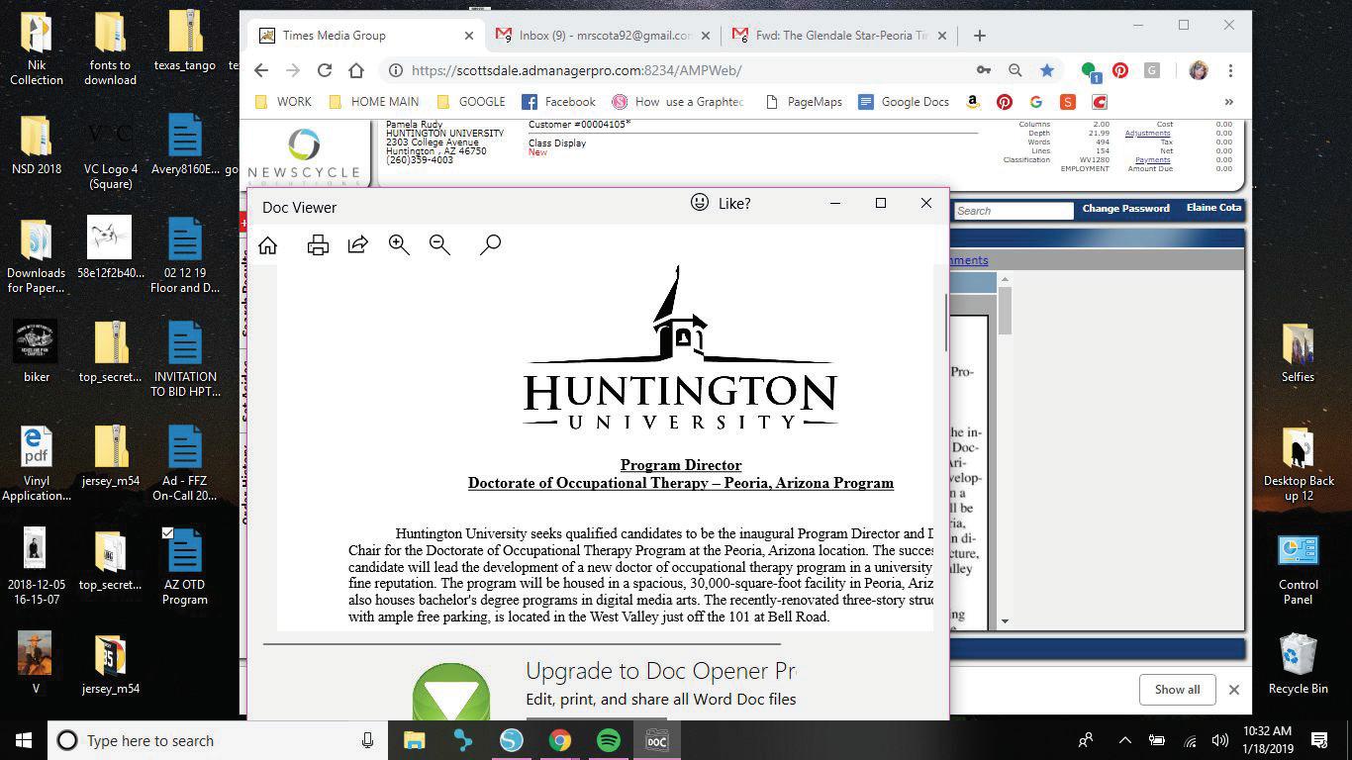
Task: Expand hidden system tray icons chevron
Action: coord(1124,740)
